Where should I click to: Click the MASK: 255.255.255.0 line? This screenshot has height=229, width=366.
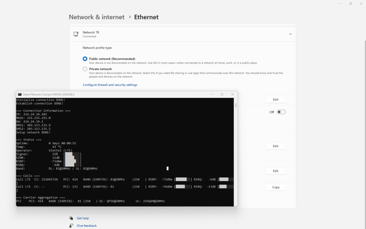(33, 118)
